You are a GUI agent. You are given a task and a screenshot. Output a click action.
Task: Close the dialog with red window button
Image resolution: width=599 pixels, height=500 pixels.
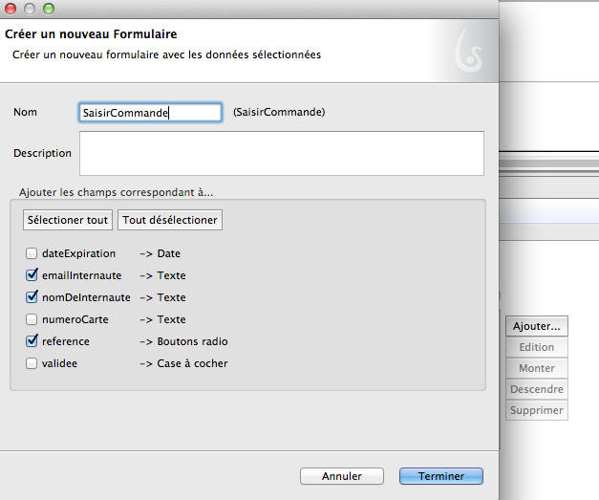pyautogui.click(x=11, y=9)
